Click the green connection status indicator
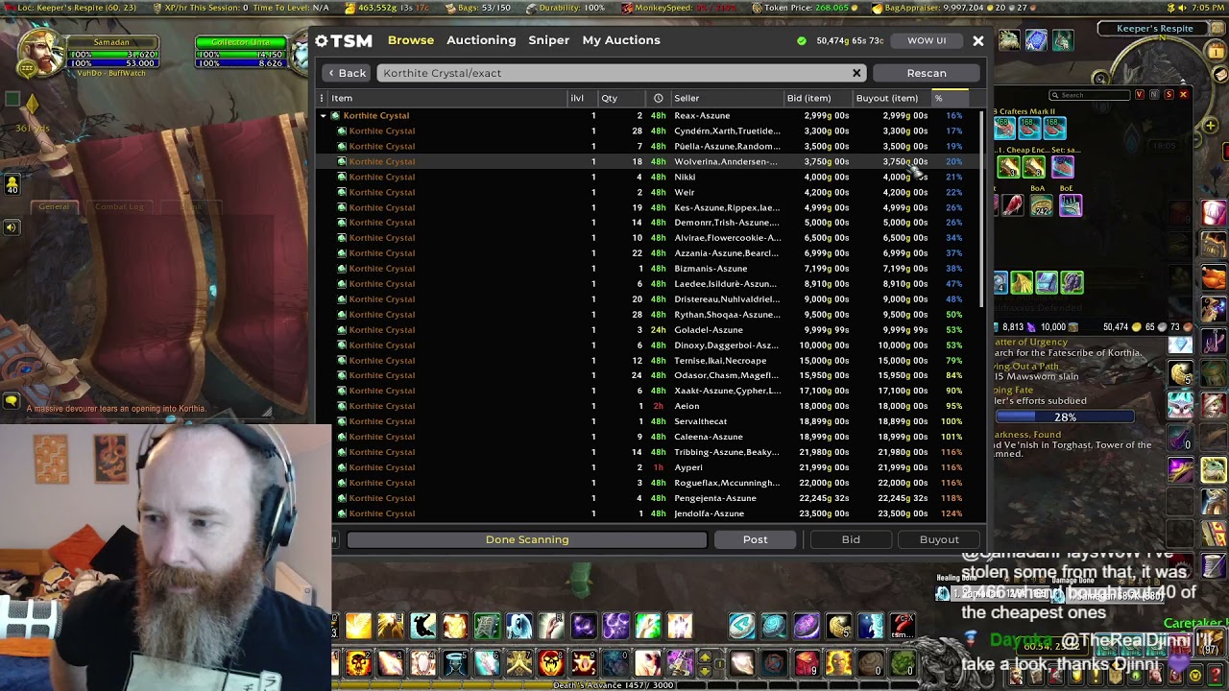Screen dimensions: 1229x691 (802, 41)
